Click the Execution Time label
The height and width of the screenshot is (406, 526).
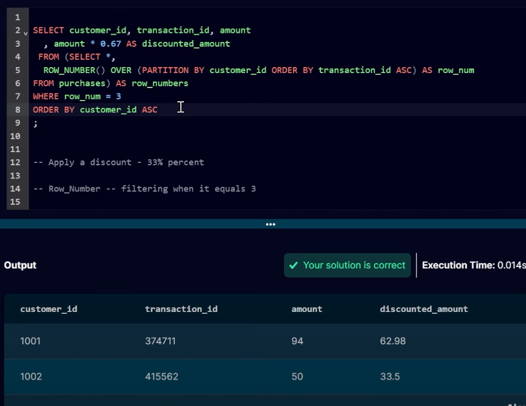[x=458, y=265]
